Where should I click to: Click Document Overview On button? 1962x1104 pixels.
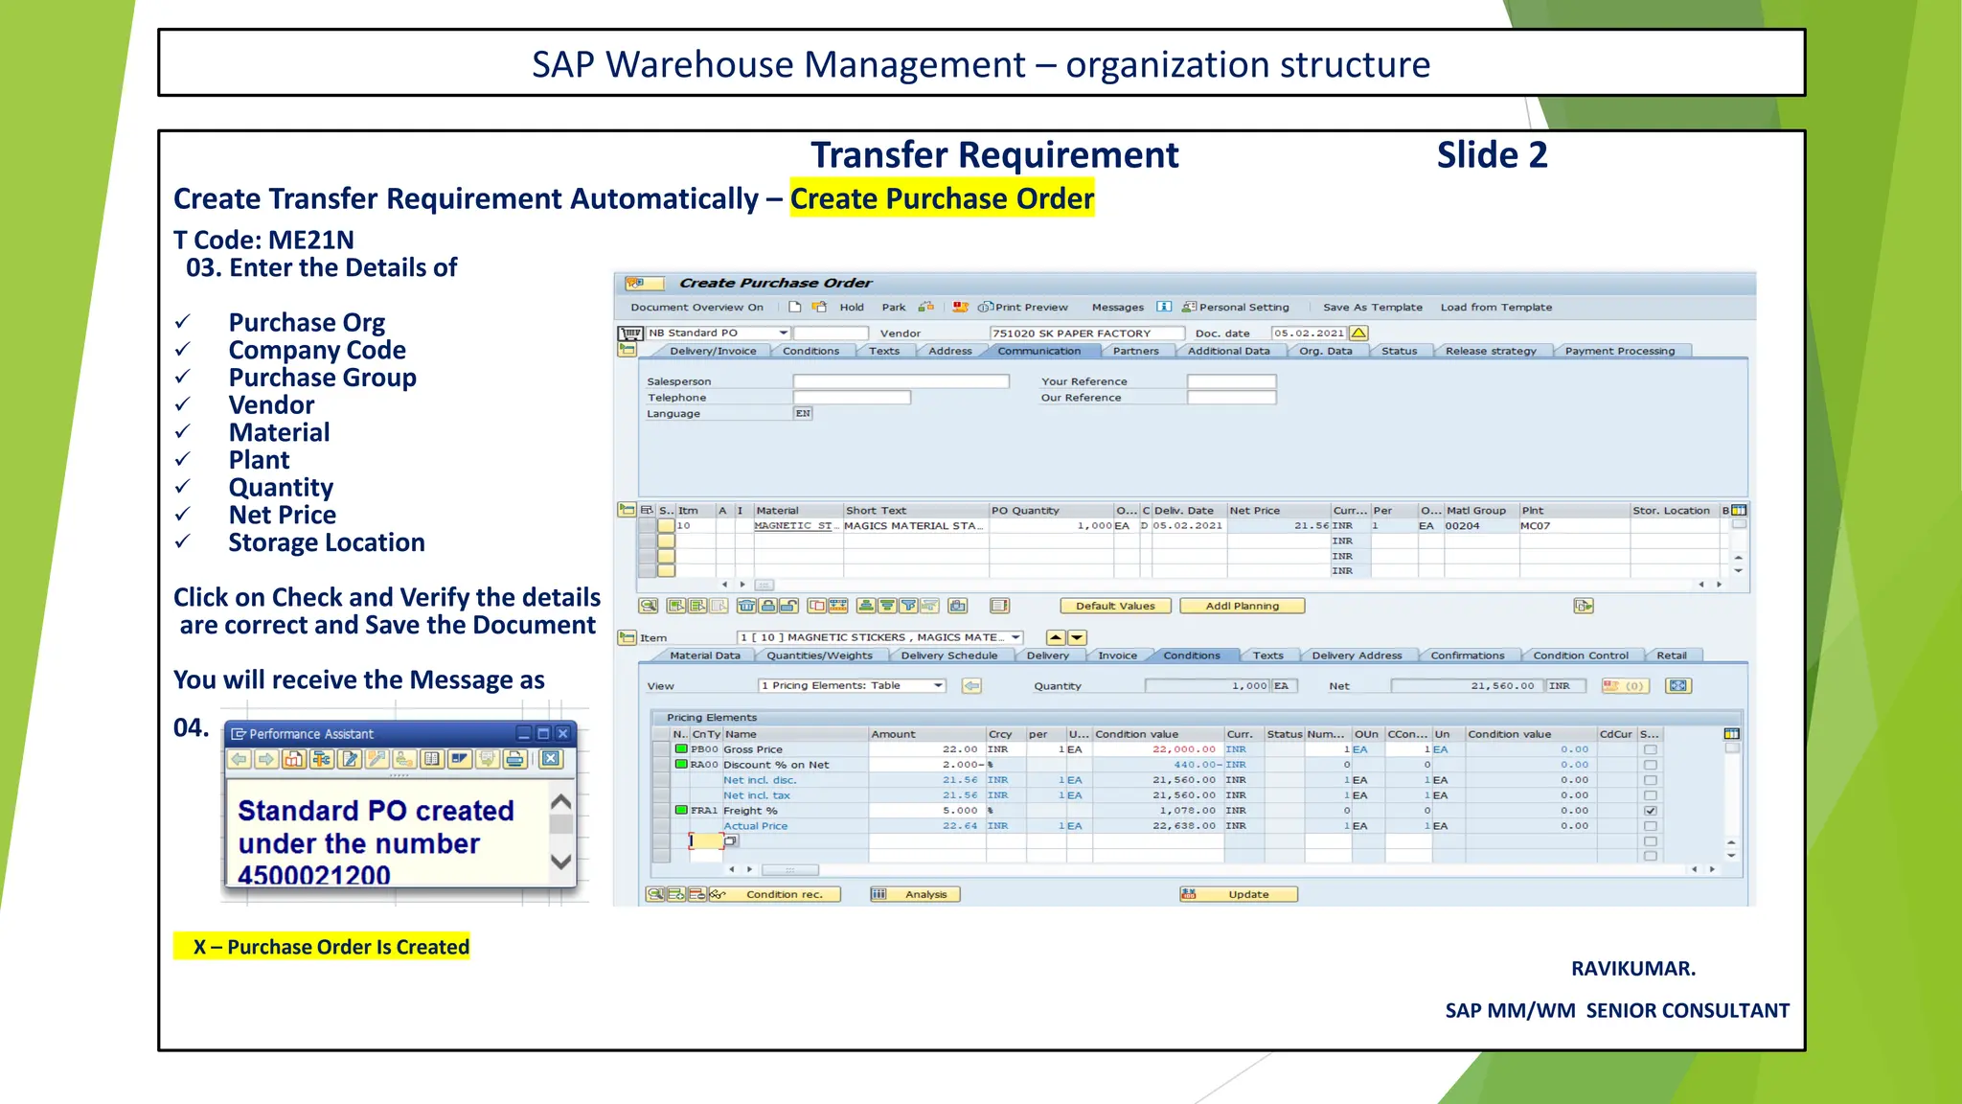pyautogui.click(x=696, y=307)
